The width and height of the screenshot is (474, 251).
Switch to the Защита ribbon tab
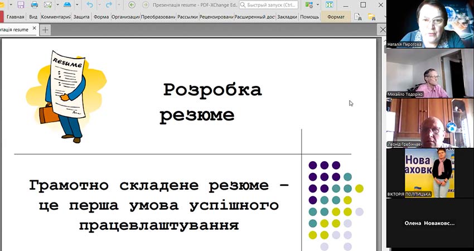pyautogui.click(x=81, y=17)
